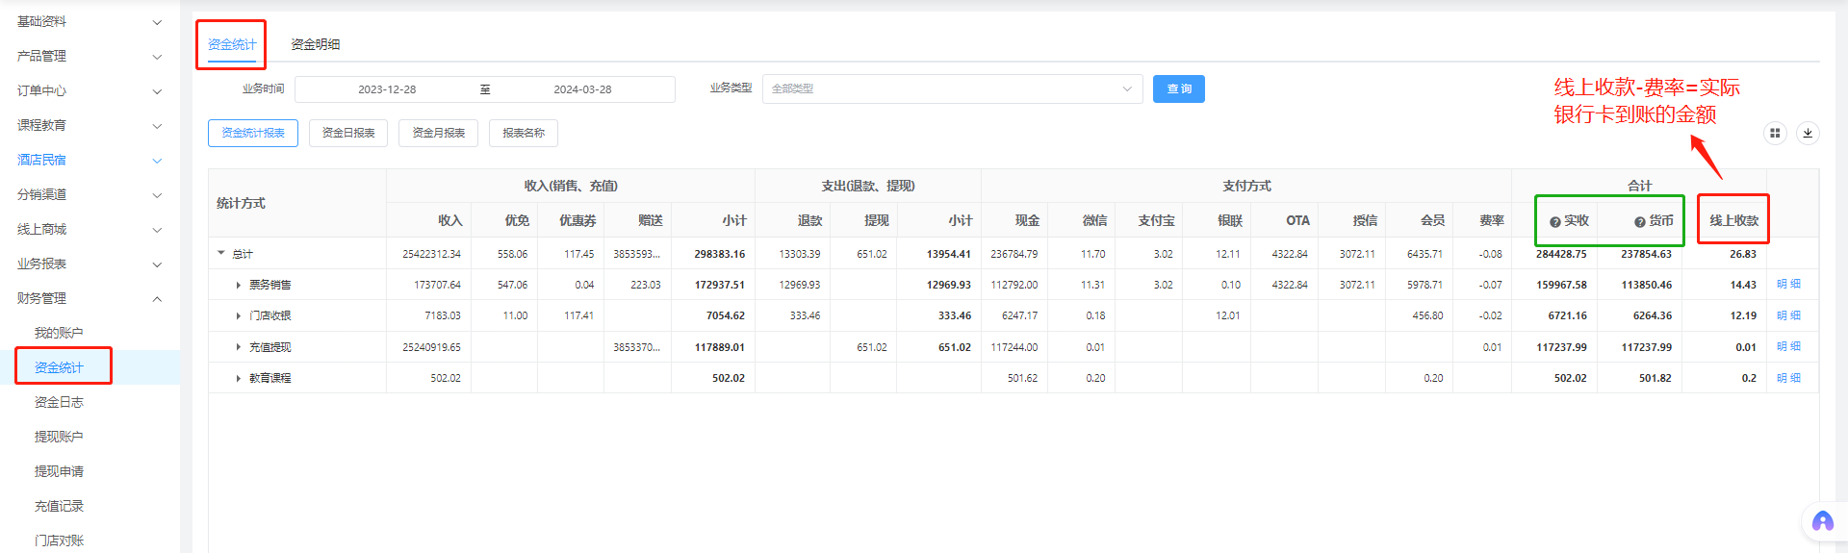Screen dimensions: 1848x553
Task: Click the start date field 2023-12-28
Action: (x=387, y=89)
